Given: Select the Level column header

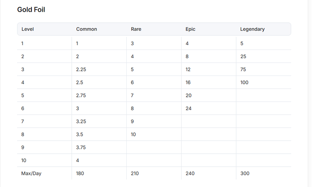Looking at the screenshot, I should (x=28, y=29).
